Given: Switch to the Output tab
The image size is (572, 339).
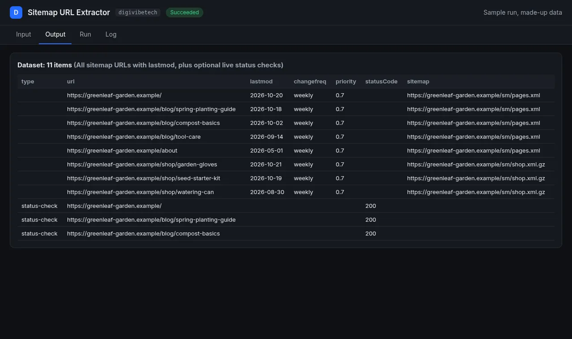Looking at the screenshot, I should 55,34.
